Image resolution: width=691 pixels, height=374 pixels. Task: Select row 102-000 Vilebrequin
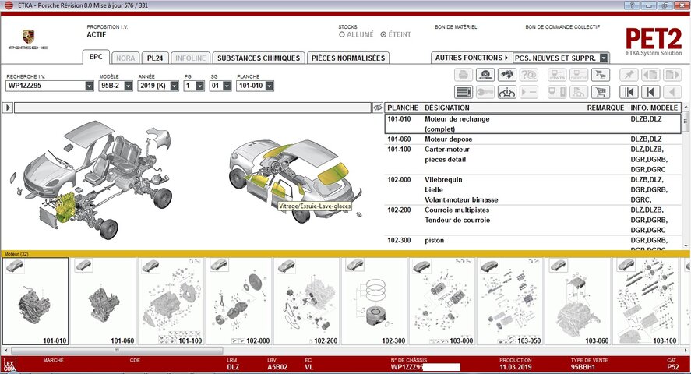(x=533, y=190)
